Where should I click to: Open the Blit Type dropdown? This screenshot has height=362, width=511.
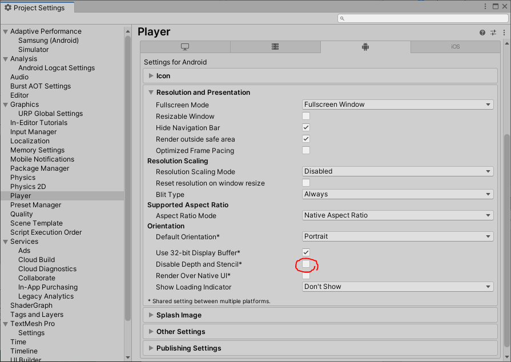click(x=397, y=194)
